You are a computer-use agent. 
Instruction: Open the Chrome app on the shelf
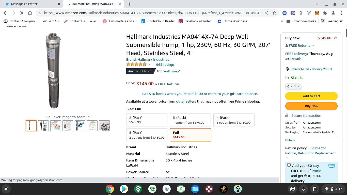[110, 189]
